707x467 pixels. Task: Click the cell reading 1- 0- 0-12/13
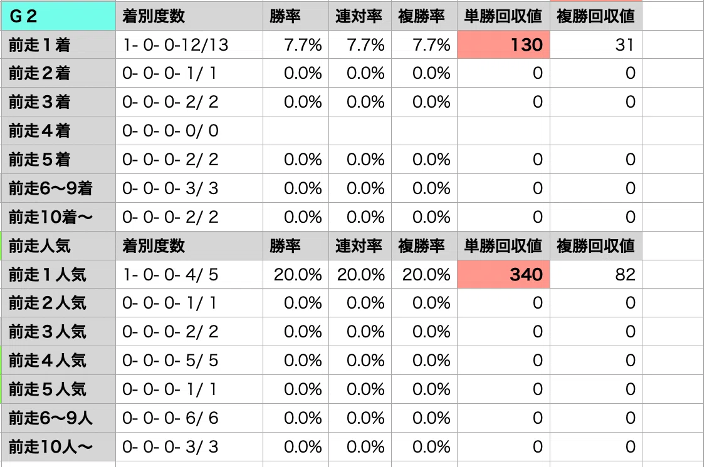tap(189, 44)
